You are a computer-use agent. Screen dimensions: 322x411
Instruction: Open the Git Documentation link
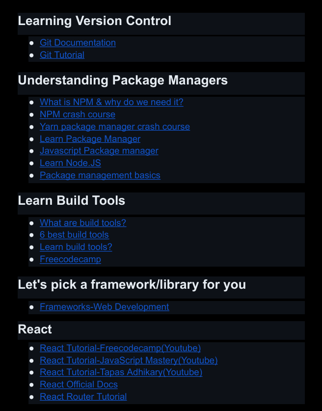(78, 43)
